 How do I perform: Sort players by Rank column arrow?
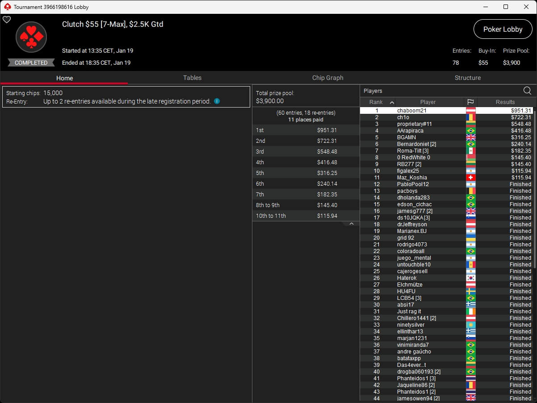392,102
